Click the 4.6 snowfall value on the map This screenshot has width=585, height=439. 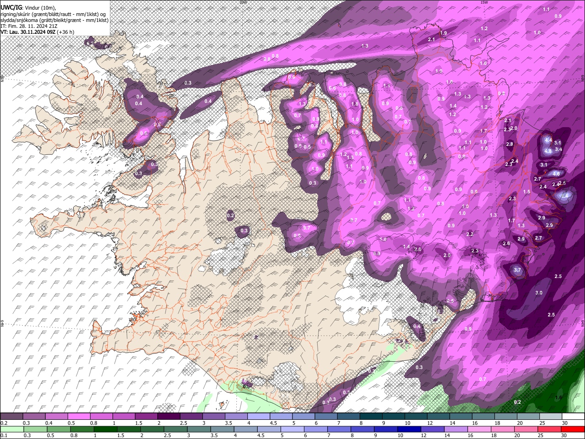[x=556, y=174]
